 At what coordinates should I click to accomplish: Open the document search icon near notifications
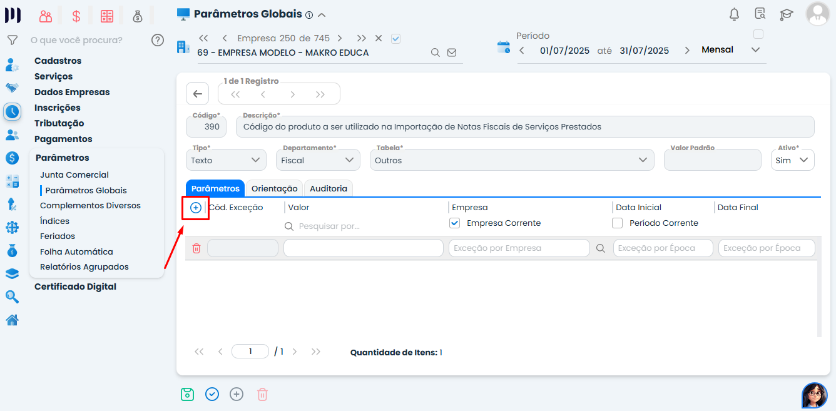click(760, 14)
